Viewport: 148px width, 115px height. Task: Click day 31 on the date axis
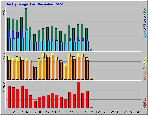[139, 112]
